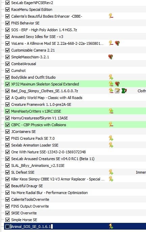This screenshot has width=146, height=232.
Task: Select 'VioLens - A Killmove Mod SE' mod name
Action: (57, 43)
